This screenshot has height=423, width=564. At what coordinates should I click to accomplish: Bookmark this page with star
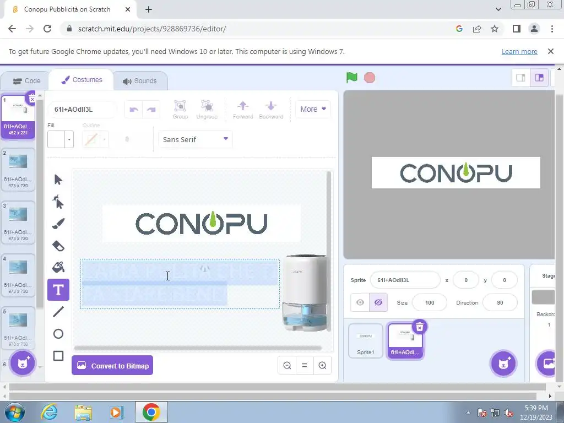point(495,29)
